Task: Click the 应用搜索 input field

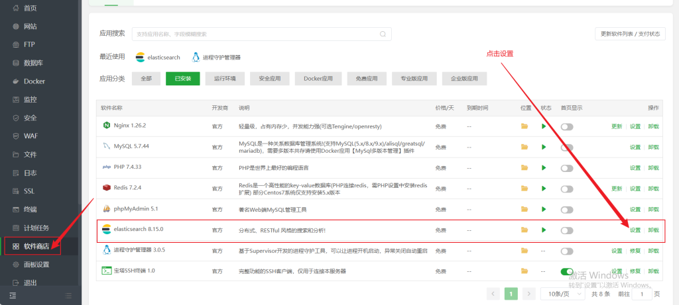Action: pyautogui.click(x=261, y=34)
